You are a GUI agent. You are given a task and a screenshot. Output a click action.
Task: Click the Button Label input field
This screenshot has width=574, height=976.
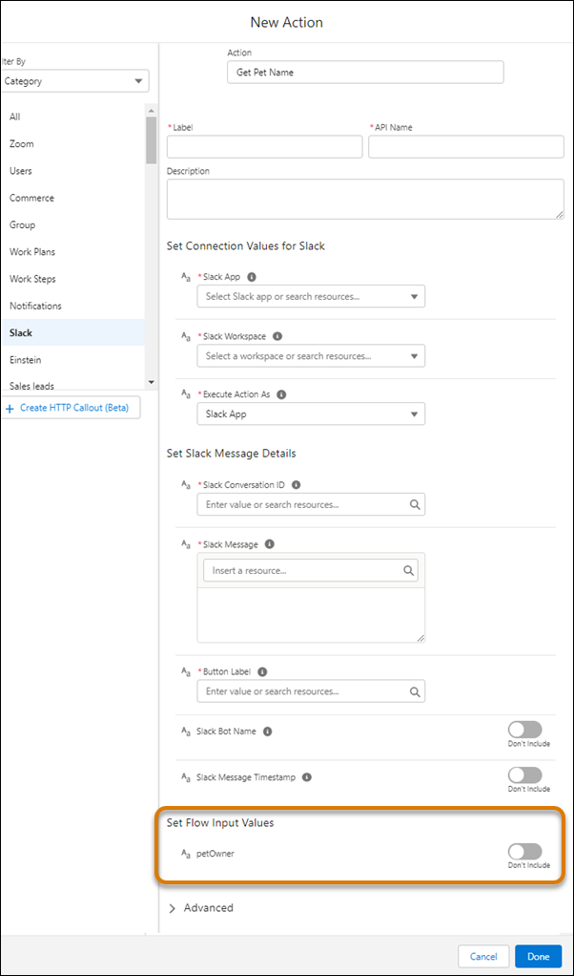tap(311, 691)
